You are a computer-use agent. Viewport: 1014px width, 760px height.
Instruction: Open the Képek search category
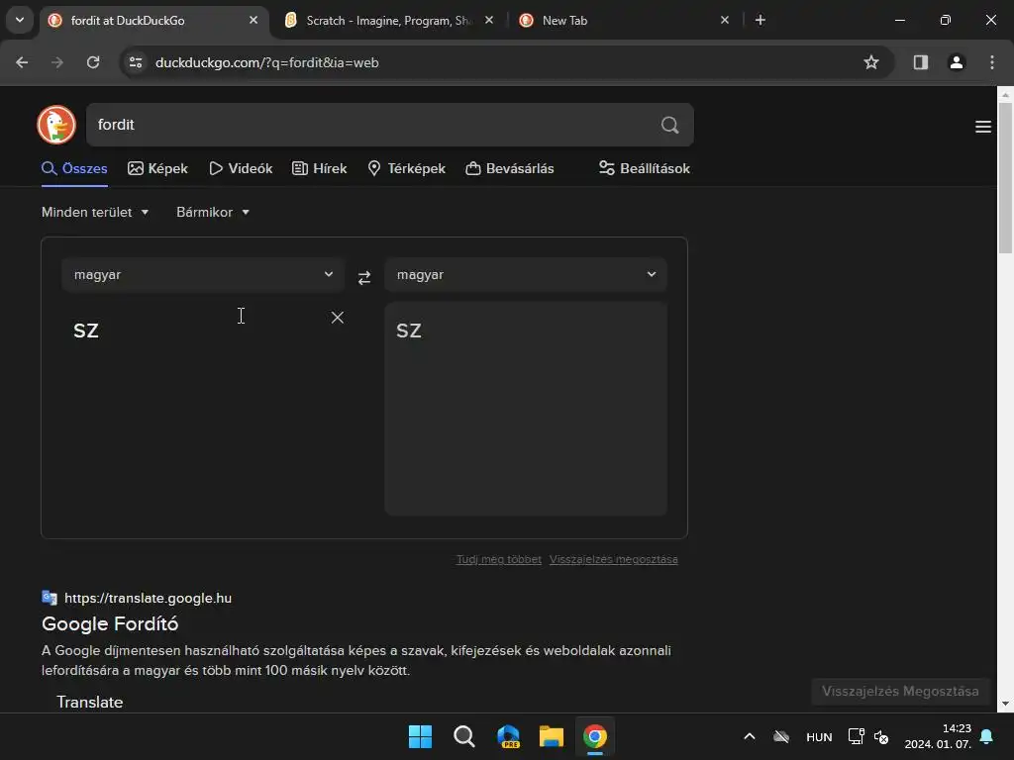point(157,168)
